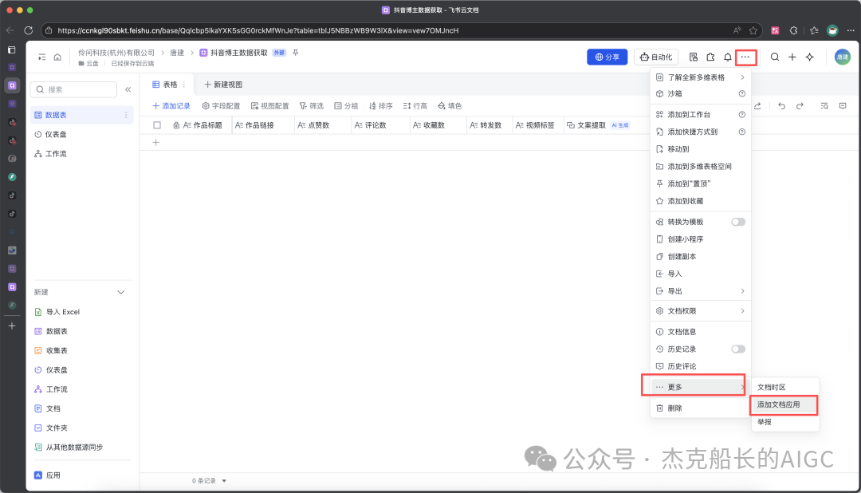
Task: Open the AI sparkle assistant icon
Action: [x=810, y=57]
